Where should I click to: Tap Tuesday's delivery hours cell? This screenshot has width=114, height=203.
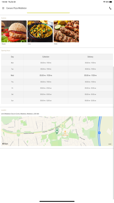coord(90,69)
